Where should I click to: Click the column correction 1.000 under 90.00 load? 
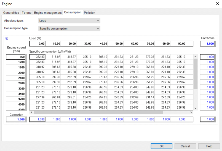pyautogui.click(x=178, y=119)
